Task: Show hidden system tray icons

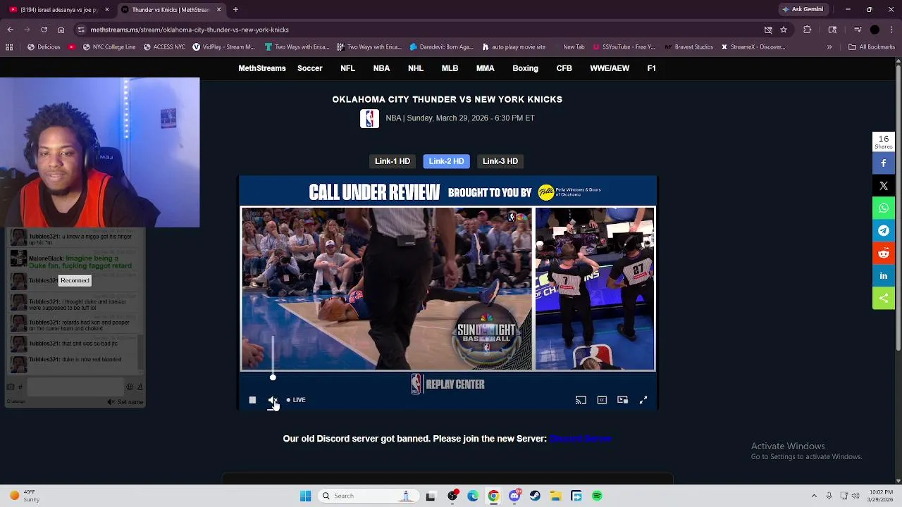Action: click(x=814, y=496)
